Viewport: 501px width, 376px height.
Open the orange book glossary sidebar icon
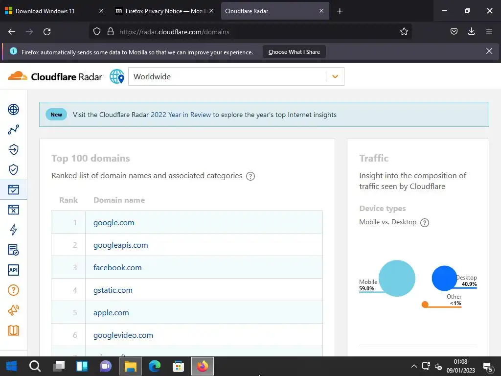click(13, 330)
